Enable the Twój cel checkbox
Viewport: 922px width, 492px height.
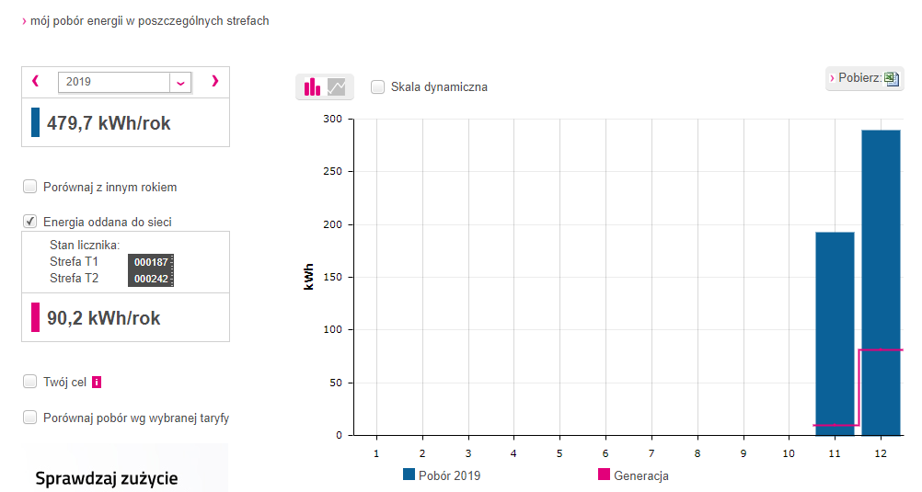click(30, 382)
